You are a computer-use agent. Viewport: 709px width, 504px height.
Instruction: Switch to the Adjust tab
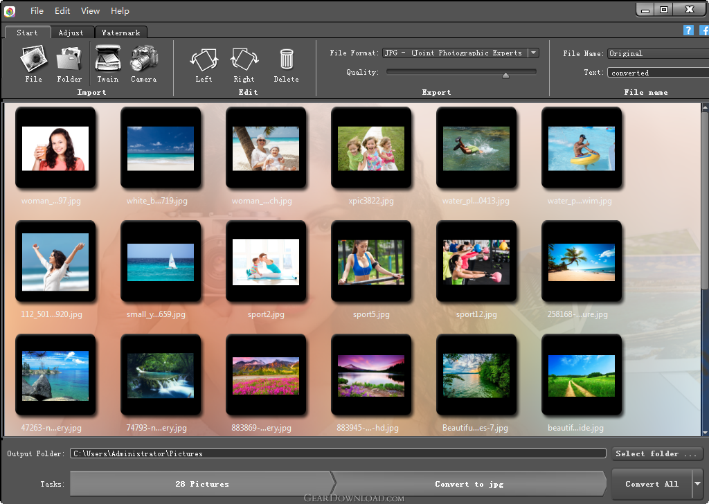click(71, 33)
